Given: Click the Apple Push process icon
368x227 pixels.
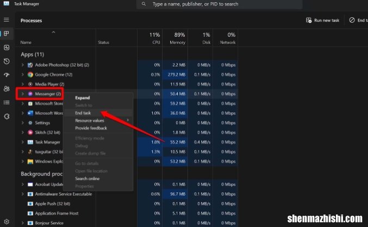Looking at the screenshot, I should (x=30, y=204).
